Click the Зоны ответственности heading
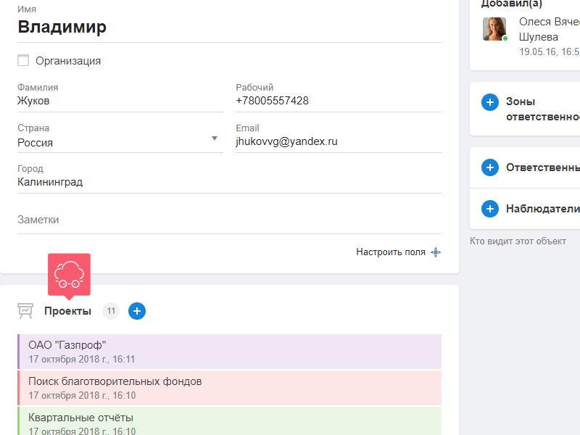580x435 pixels. pyautogui.click(x=542, y=109)
